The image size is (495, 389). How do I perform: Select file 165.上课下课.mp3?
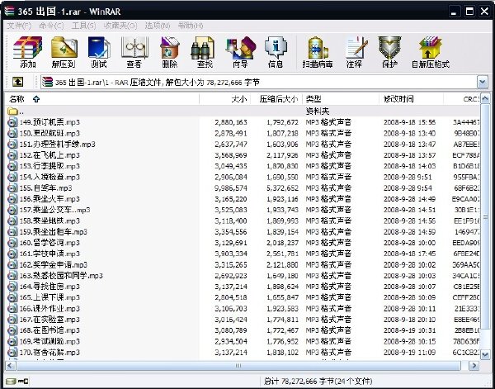click(x=49, y=297)
